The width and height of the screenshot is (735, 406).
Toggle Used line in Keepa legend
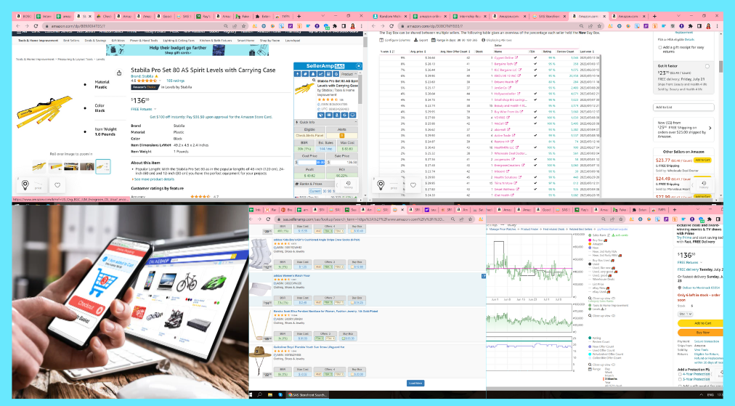pyautogui.click(x=593, y=264)
